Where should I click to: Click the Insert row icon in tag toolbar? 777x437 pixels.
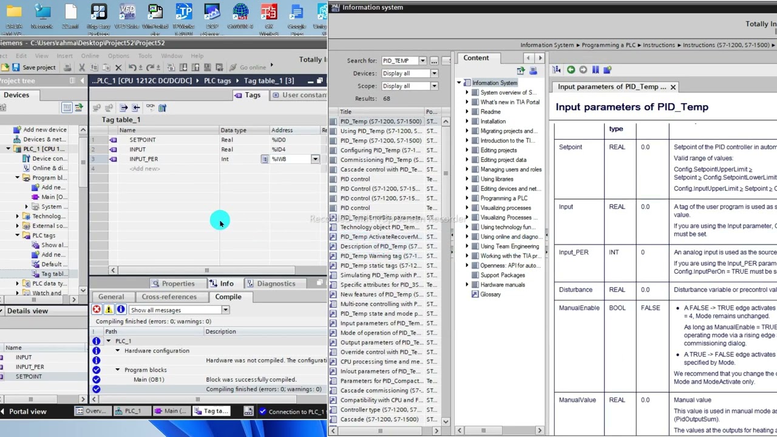pos(97,108)
